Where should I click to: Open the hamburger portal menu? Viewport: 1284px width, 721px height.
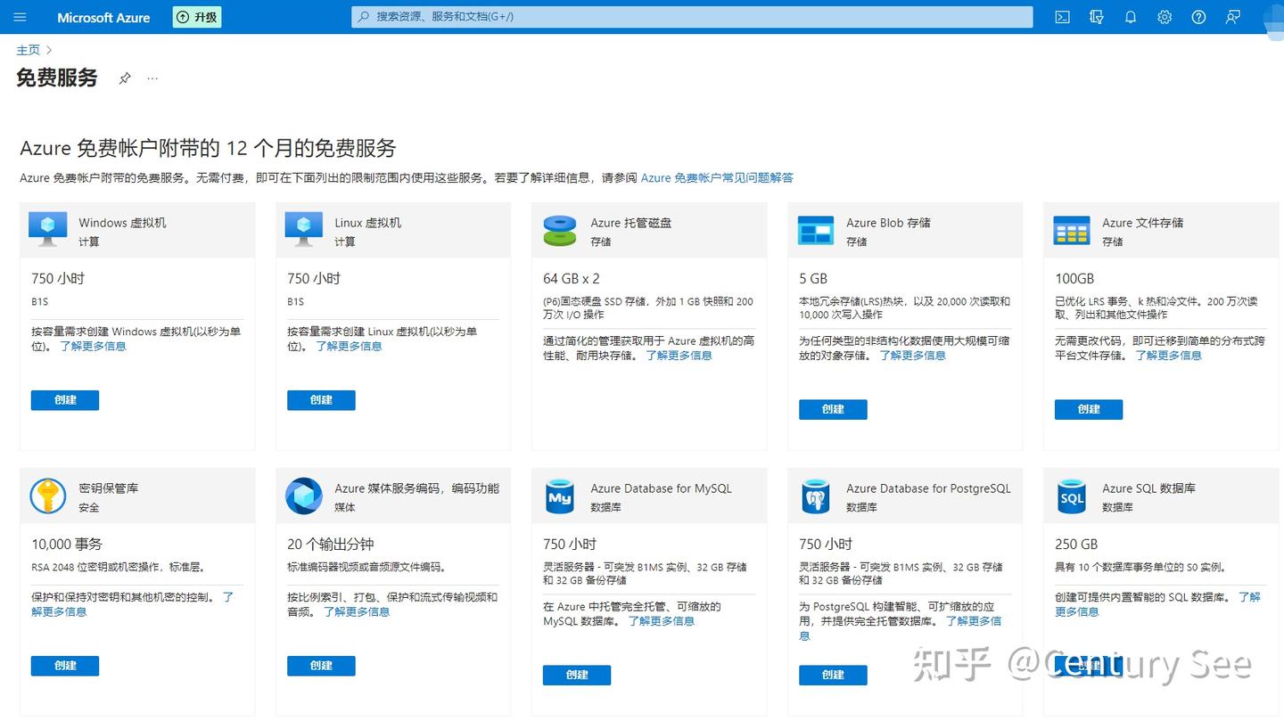(x=21, y=17)
